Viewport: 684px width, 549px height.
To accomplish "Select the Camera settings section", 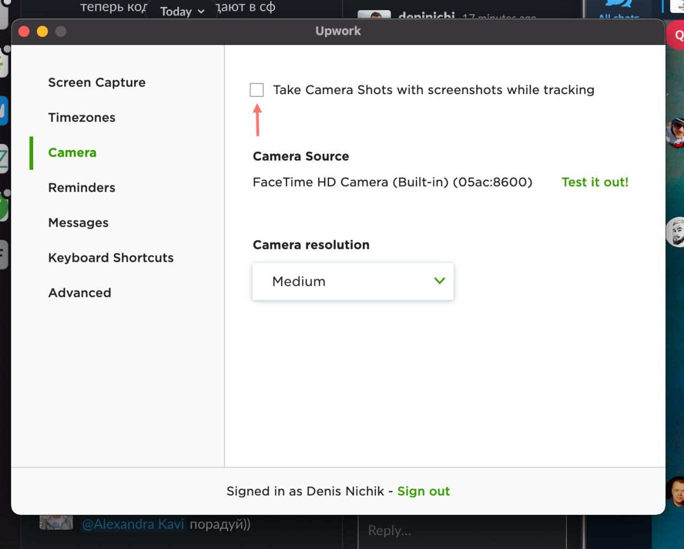I will pos(72,152).
